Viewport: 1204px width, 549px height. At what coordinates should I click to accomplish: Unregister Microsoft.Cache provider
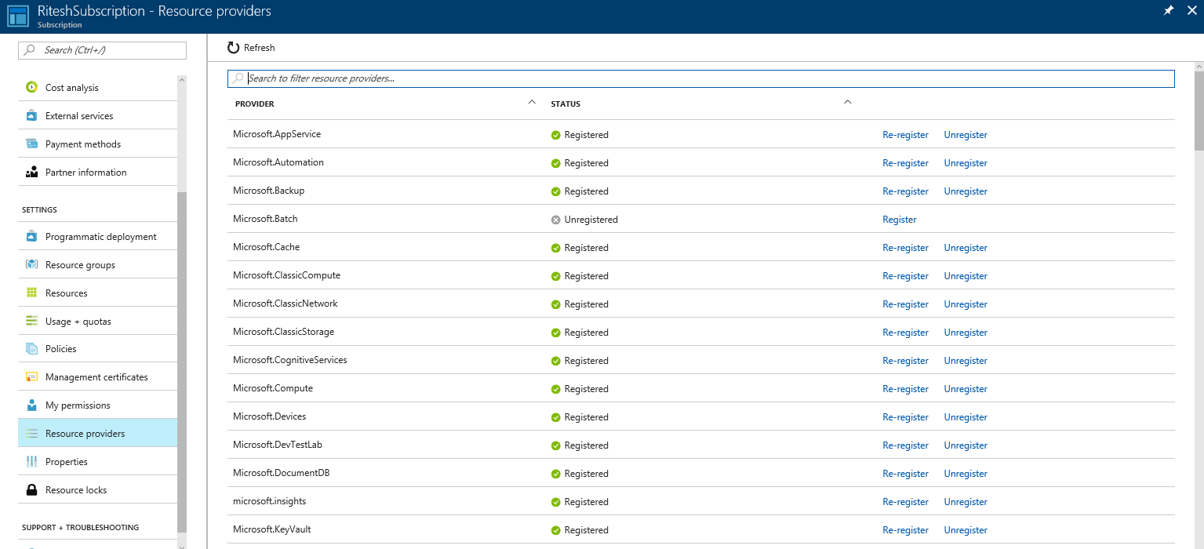point(966,248)
